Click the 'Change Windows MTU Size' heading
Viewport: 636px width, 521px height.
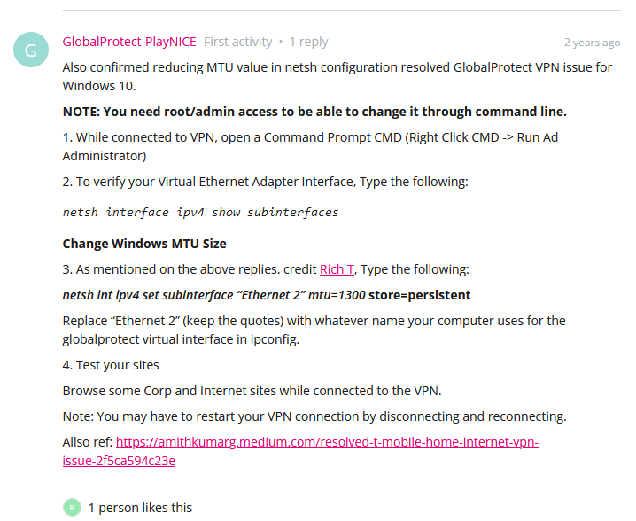pyautogui.click(x=144, y=244)
